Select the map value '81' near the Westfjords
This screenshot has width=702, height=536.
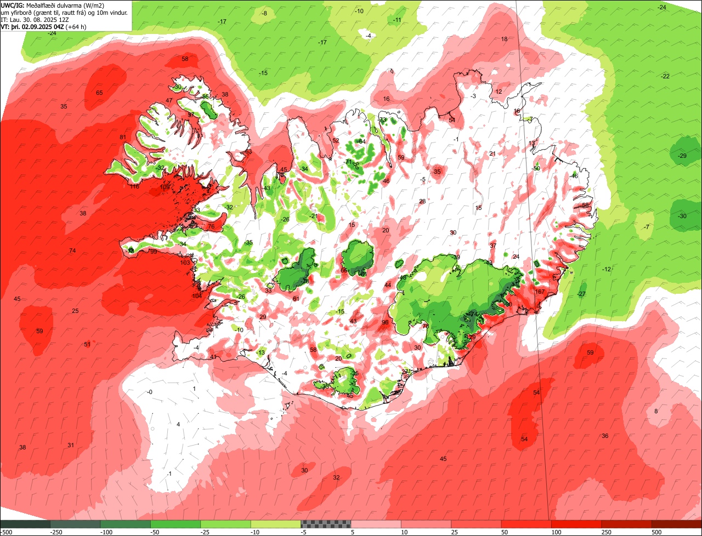123,137
